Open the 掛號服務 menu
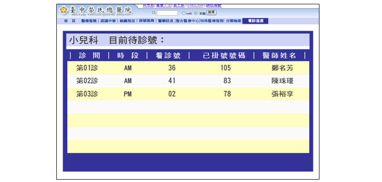The height and width of the screenshot is (182, 382). (x=147, y=21)
